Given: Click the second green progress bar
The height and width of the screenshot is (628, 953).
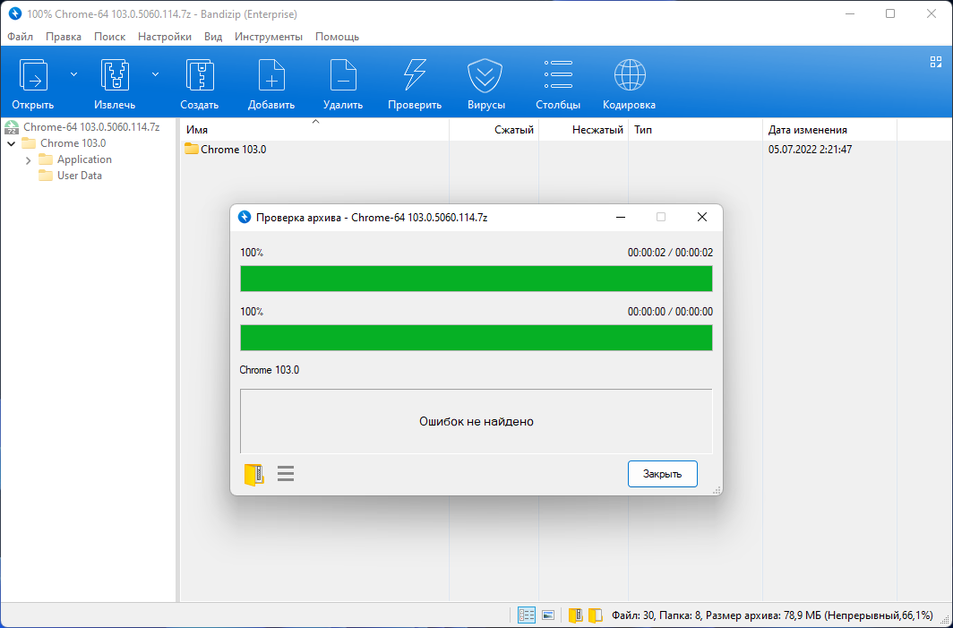Looking at the screenshot, I should coord(476,338).
